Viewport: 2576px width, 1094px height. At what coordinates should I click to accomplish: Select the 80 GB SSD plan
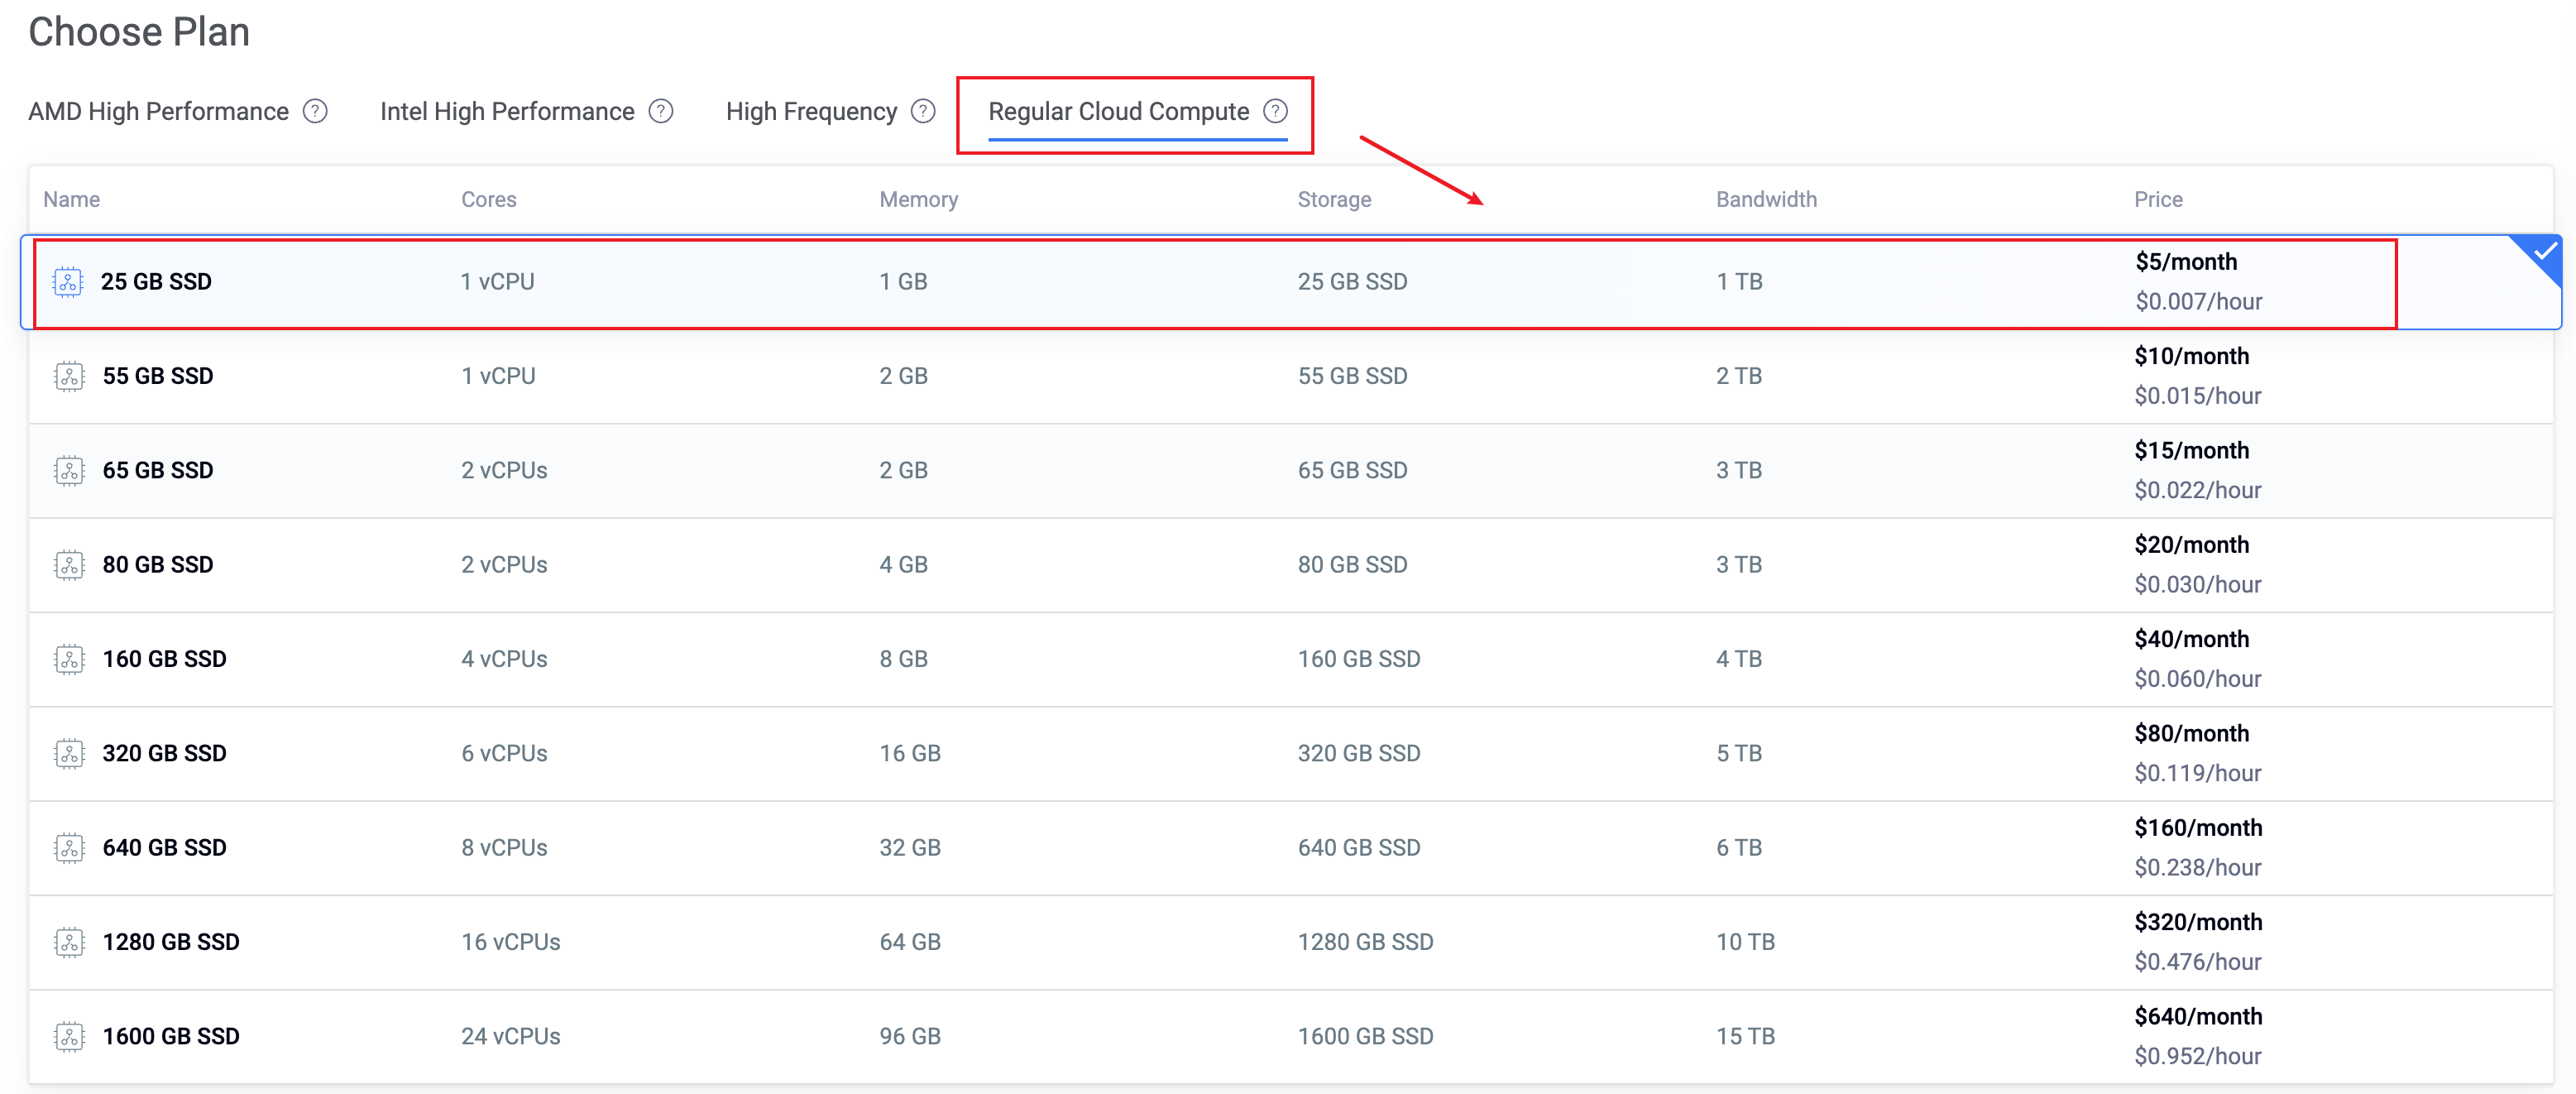[1291, 565]
